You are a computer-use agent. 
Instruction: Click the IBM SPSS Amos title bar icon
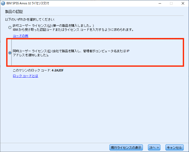pyautogui.click(x=3, y=3)
